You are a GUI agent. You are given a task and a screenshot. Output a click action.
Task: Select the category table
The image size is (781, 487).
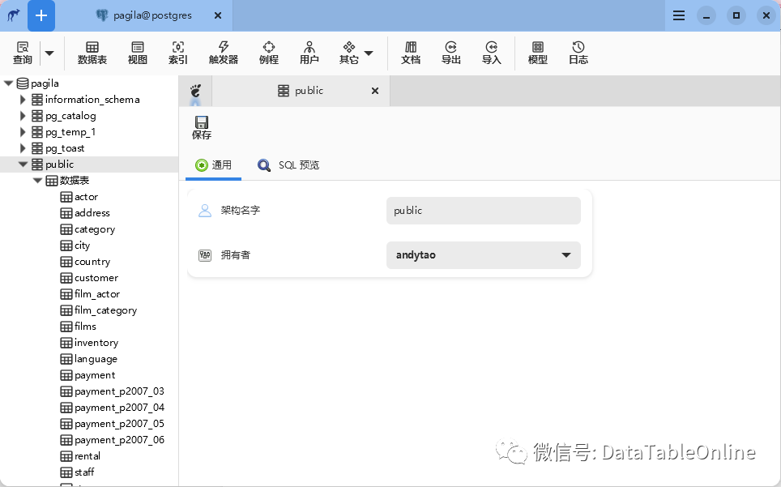pos(95,229)
